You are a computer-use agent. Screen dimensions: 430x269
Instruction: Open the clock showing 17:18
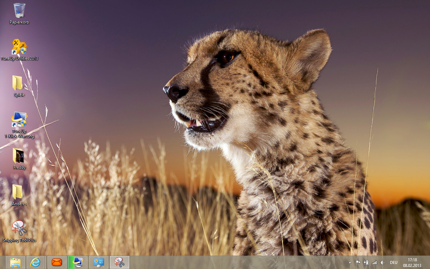point(412,263)
